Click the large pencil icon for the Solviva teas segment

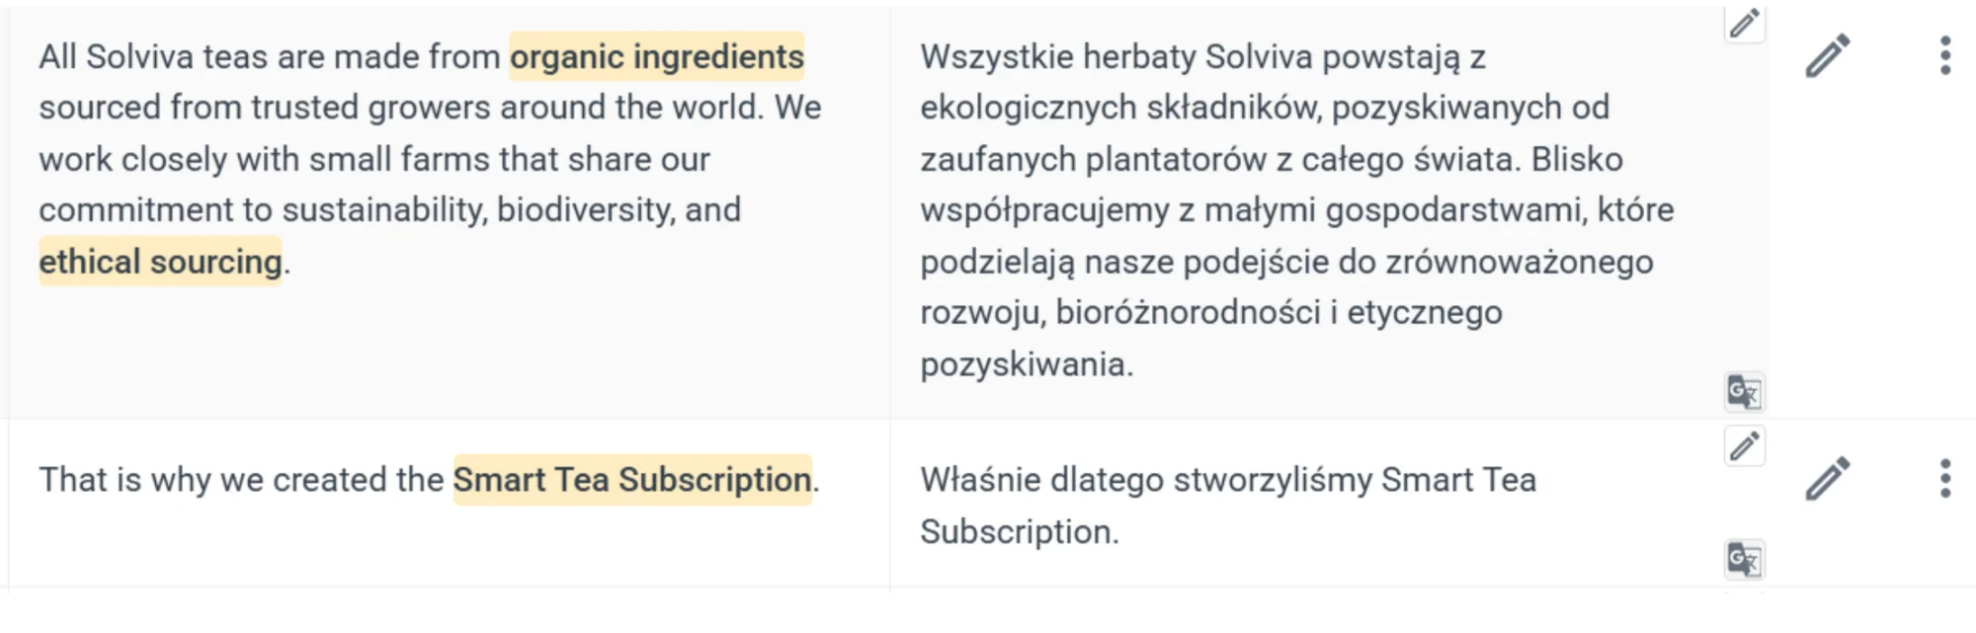click(x=1827, y=55)
